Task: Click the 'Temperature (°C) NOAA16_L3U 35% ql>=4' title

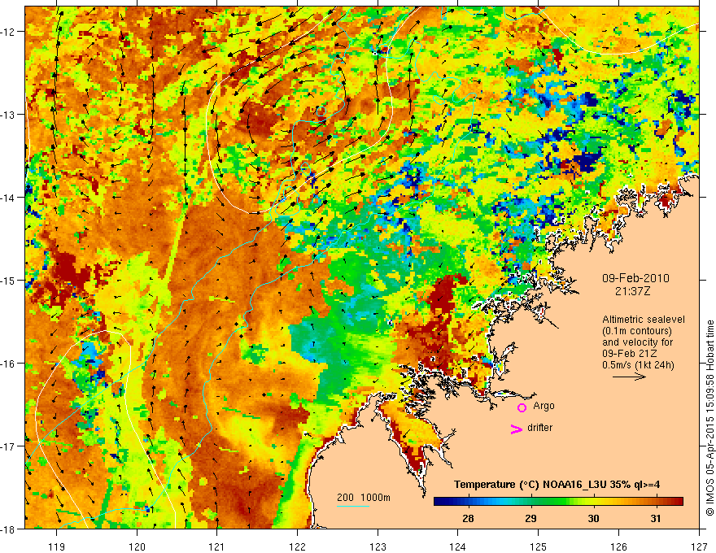Action: coord(557,485)
